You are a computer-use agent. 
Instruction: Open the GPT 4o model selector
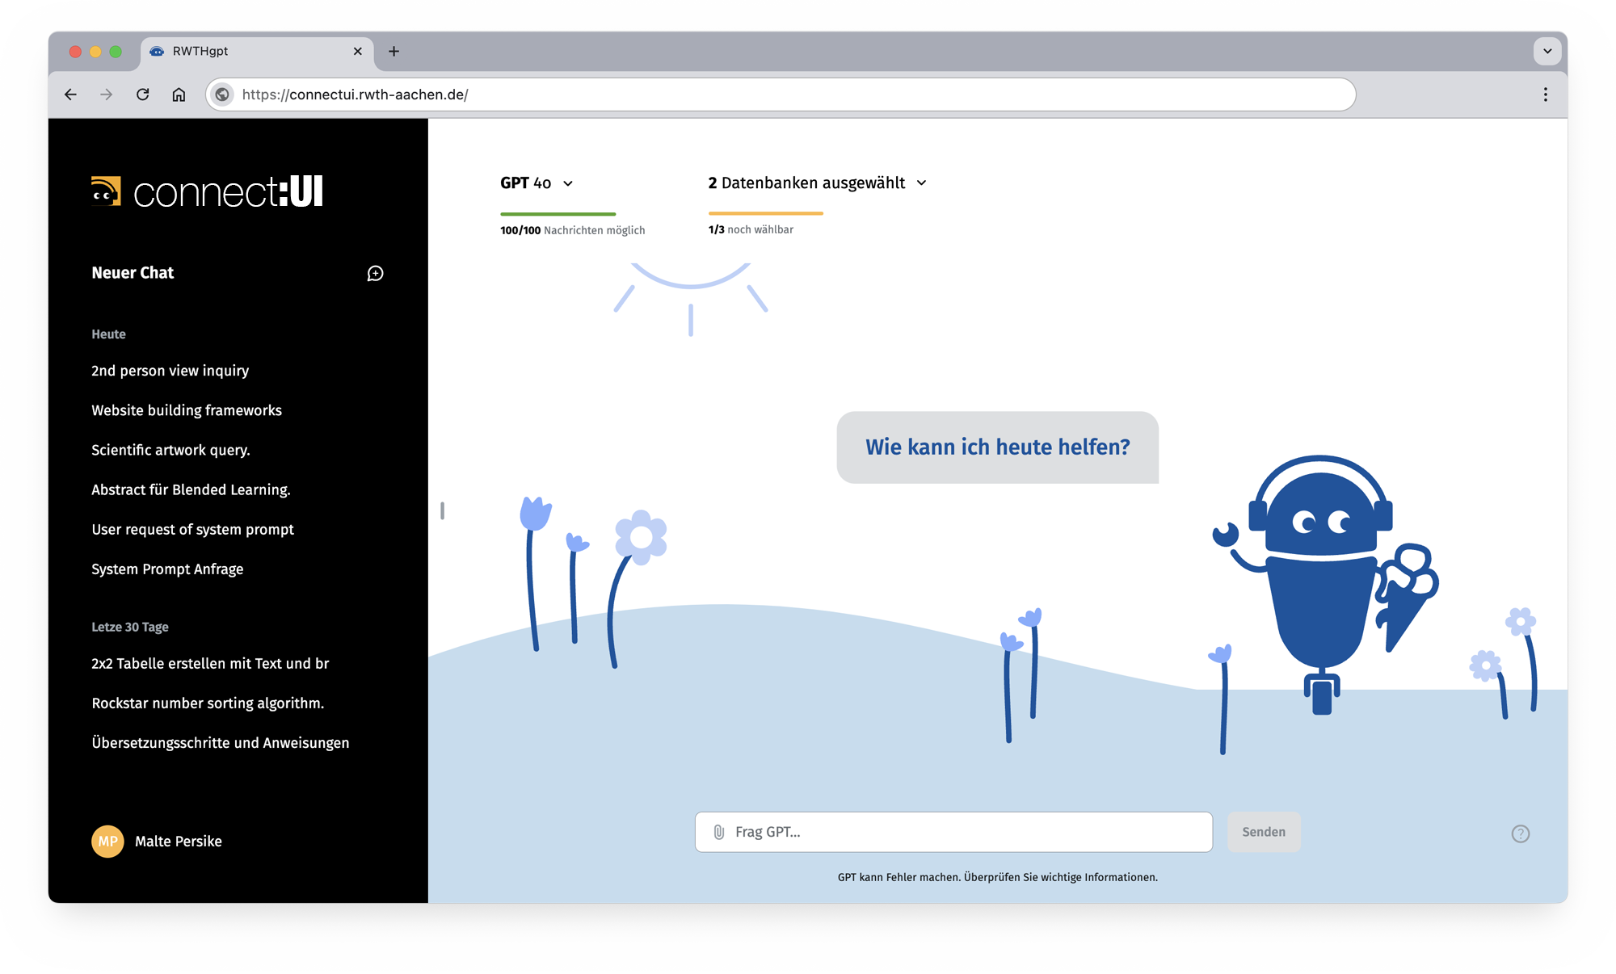click(536, 183)
